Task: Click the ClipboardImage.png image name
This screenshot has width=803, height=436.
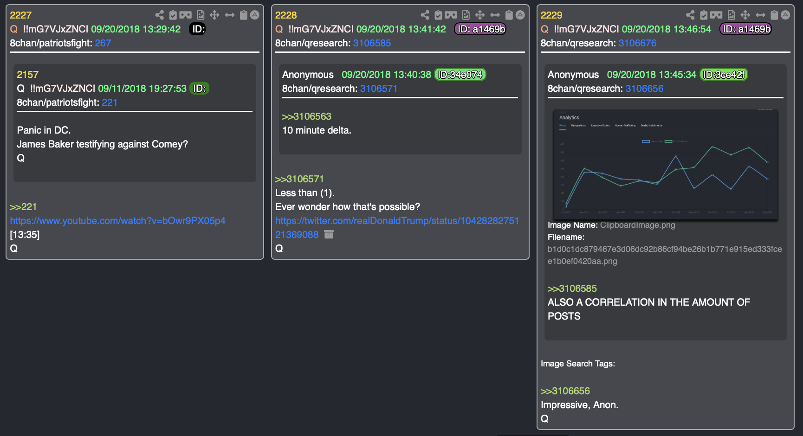Action: click(x=637, y=225)
